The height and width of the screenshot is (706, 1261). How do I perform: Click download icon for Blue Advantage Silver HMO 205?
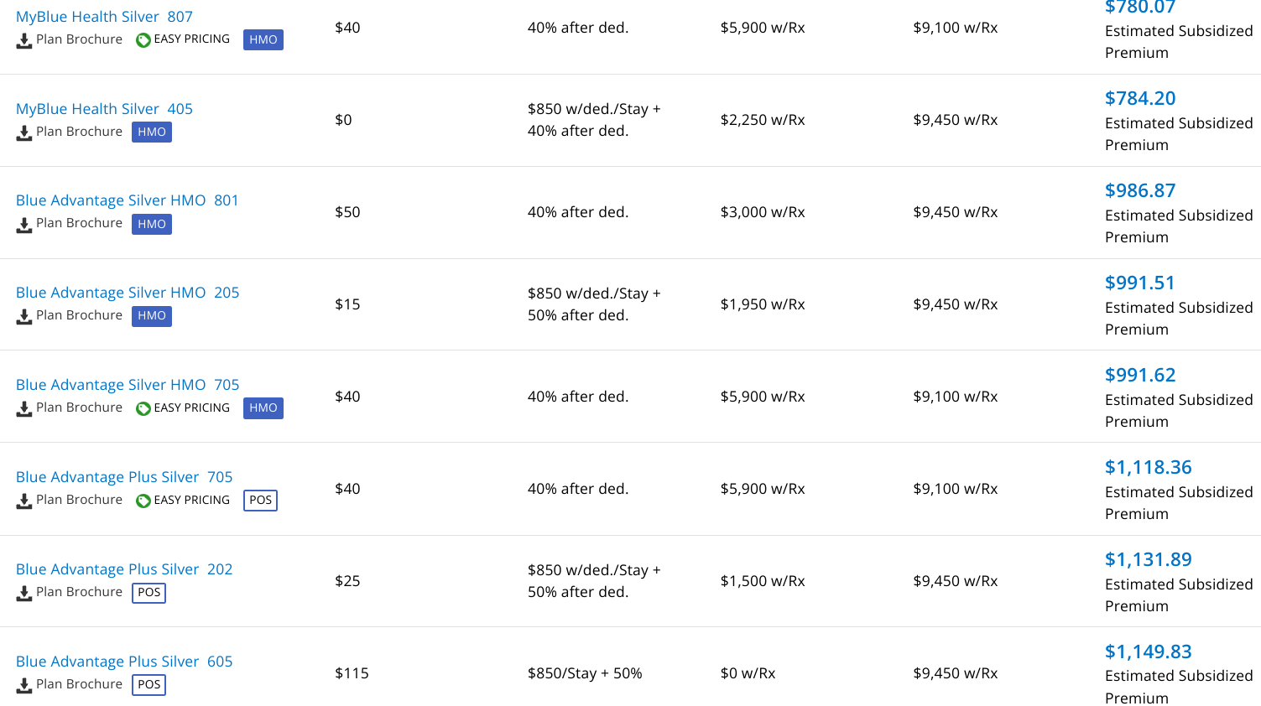(24, 316)
